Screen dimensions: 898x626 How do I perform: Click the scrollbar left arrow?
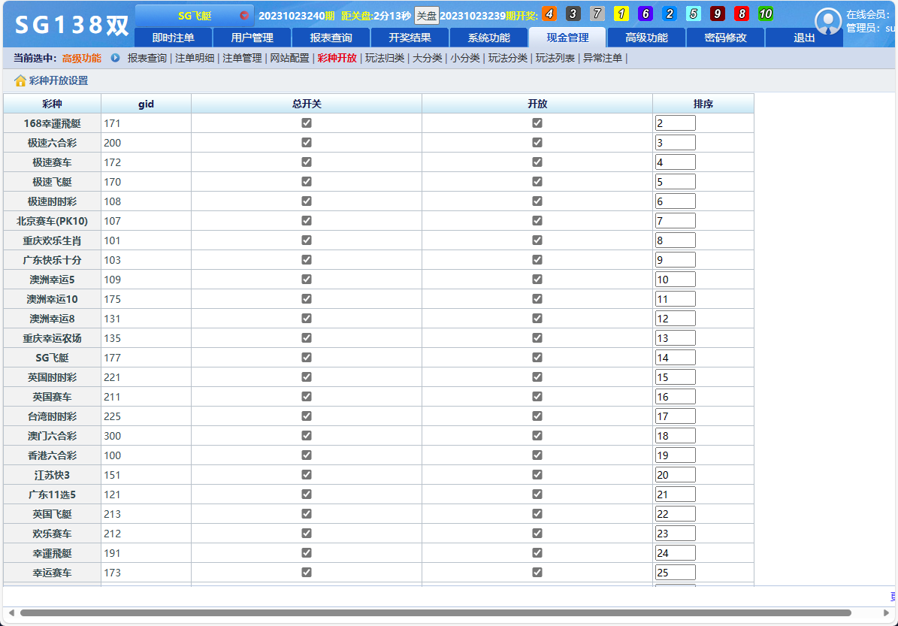point(11,612)
